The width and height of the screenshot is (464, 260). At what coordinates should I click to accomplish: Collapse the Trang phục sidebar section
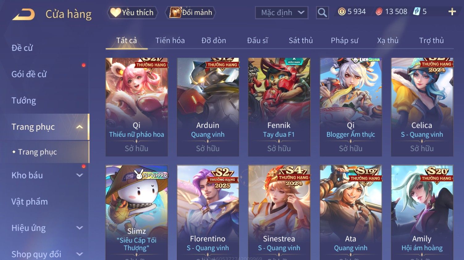point(80,127)
